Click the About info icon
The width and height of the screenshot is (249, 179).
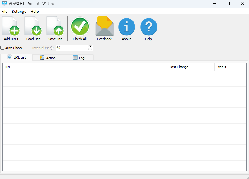(x=126, y=29)
